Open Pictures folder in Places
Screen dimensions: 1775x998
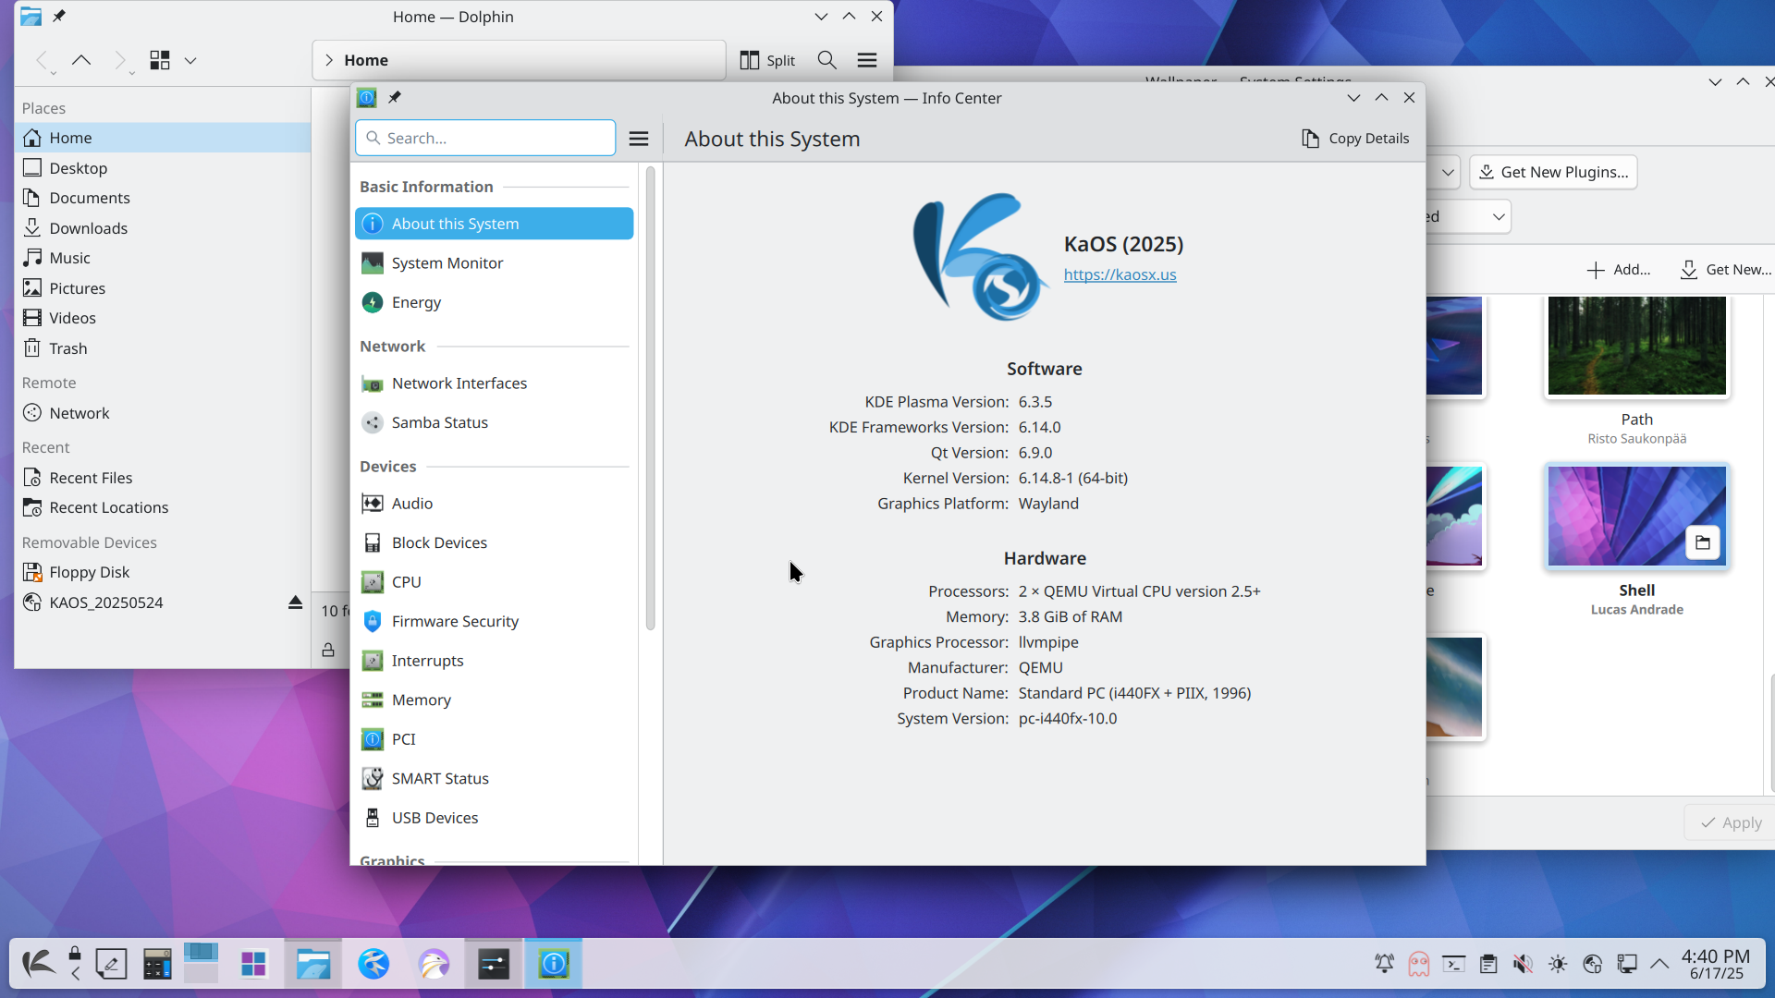tap(163, 288)
